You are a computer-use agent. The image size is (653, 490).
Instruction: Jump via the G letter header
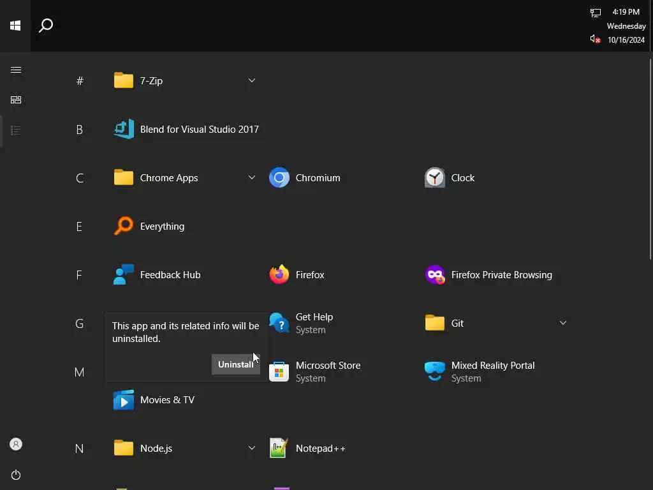(80, 323)
